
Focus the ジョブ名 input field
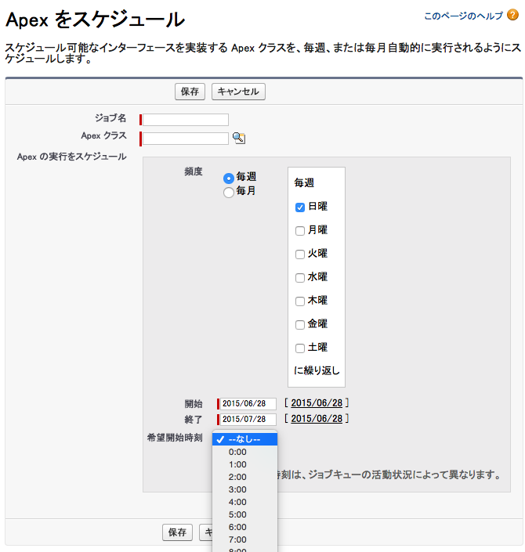click(x=186, y=120)
